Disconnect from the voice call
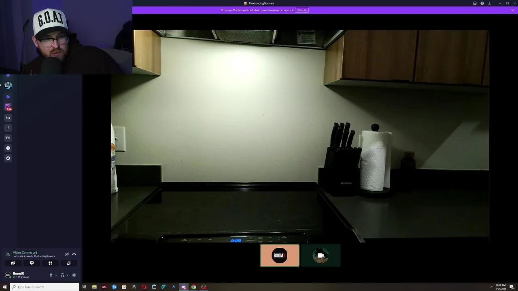Image resolution: width=518 pixels, height=291 pixels. tap(74, 254)
